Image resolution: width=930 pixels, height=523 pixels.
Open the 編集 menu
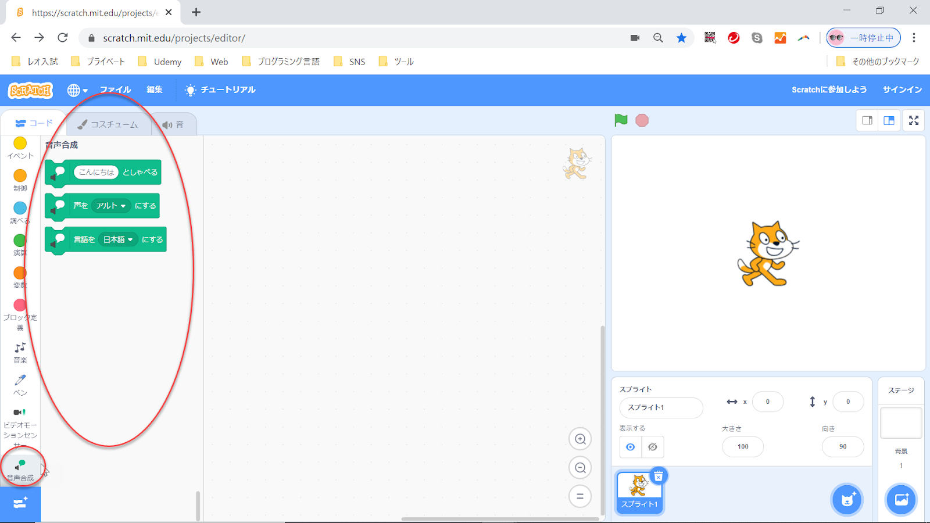pos(155,89)
